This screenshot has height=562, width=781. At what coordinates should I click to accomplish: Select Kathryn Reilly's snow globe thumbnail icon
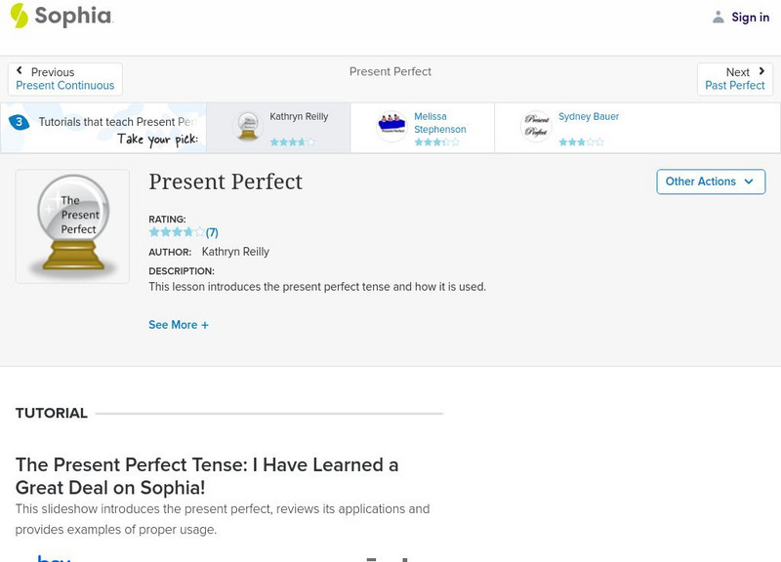point(245,125)
